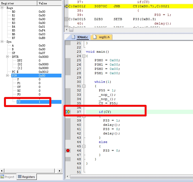Select the R3 register row

click(x=36, y=23)
